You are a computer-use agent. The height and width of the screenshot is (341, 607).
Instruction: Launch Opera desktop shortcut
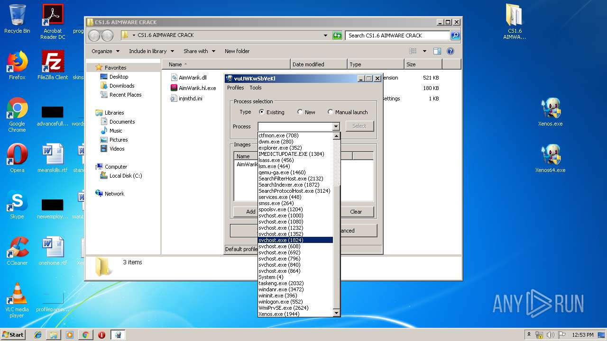(x=17, y=158)
